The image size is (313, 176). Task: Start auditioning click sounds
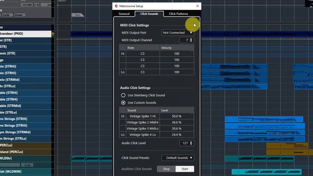(185, 169)
